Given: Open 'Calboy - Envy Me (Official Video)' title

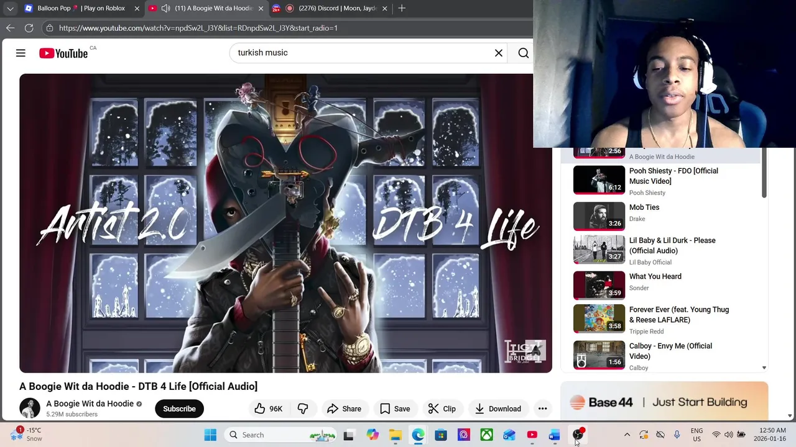Looking at the screenshot, I should click(670, 351).
